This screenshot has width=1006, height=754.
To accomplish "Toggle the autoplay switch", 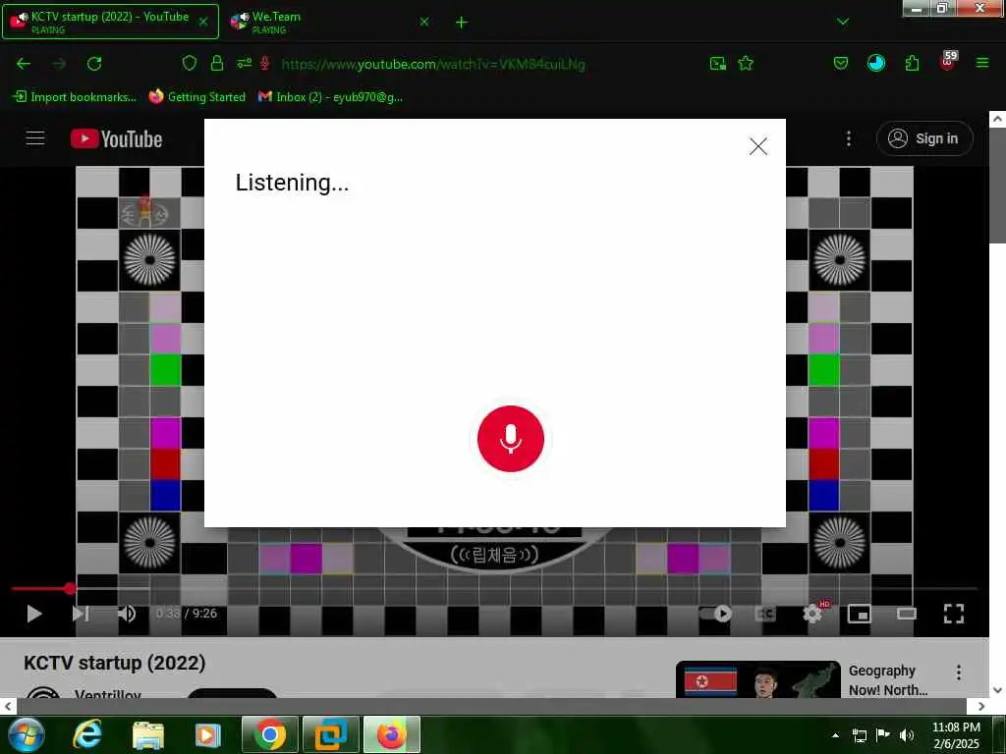I will (x=716, y=614).
